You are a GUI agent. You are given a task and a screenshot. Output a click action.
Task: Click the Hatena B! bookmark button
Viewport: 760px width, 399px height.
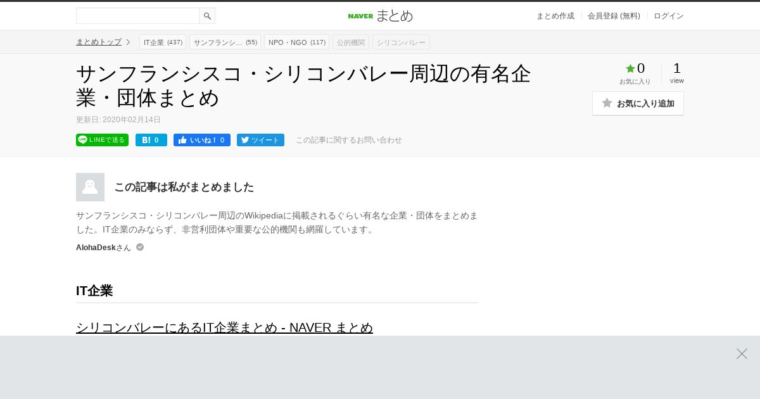(x=151, y=140)
